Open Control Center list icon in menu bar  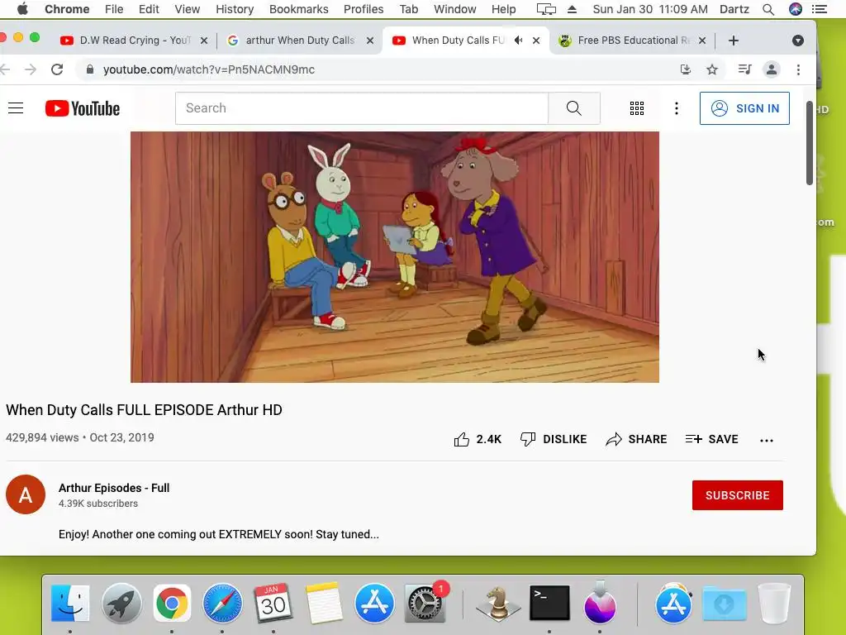click(x=820, y=9)
